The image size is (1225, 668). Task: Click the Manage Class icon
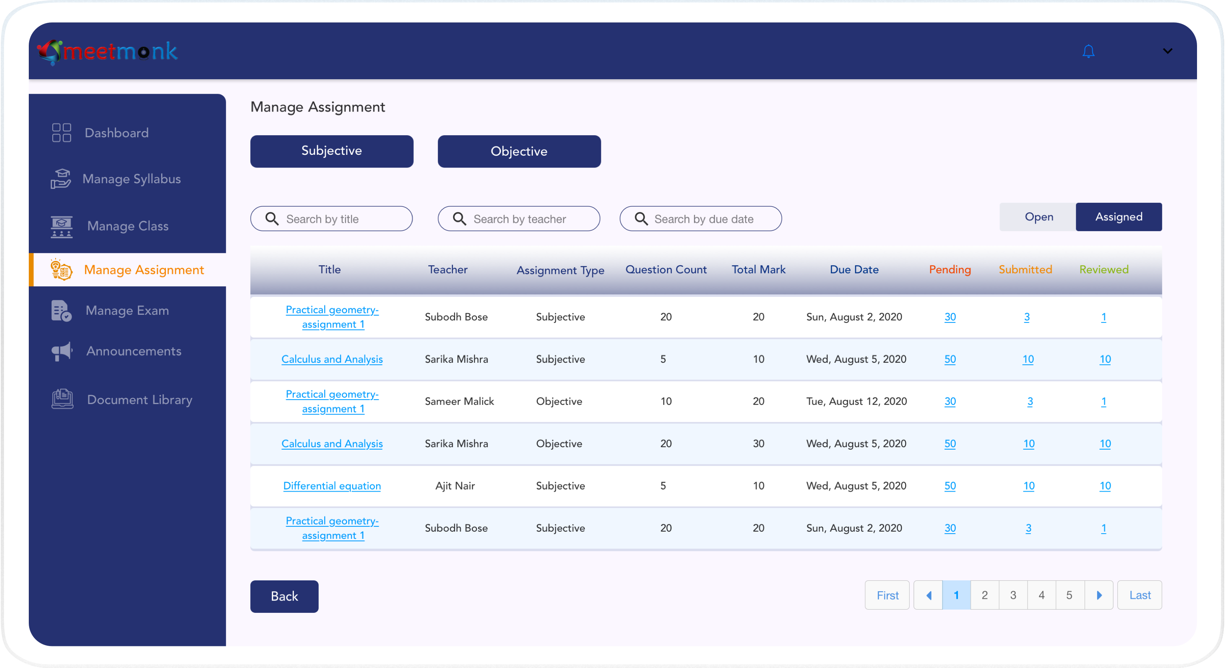point(61,226)
